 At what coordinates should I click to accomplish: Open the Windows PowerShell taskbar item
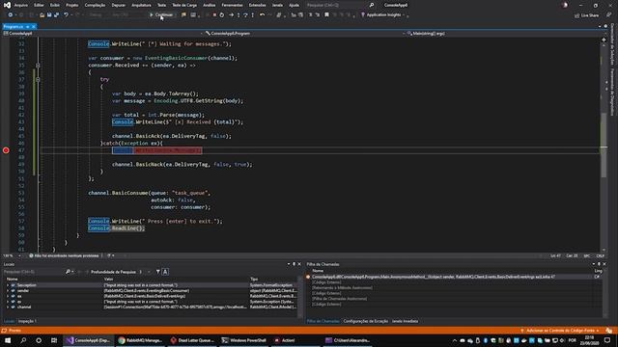(244, 340)
